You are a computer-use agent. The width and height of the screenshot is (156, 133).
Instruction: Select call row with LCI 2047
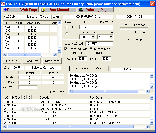[30, 48]
